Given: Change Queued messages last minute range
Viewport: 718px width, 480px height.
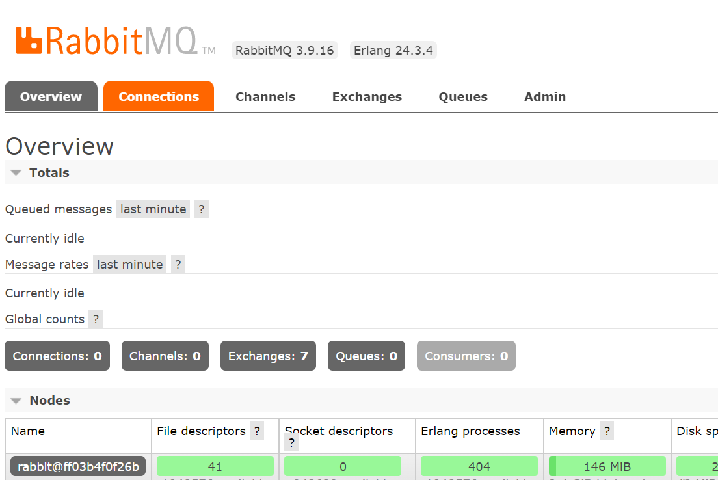Looking at the screenshot, I should (153, 209).
